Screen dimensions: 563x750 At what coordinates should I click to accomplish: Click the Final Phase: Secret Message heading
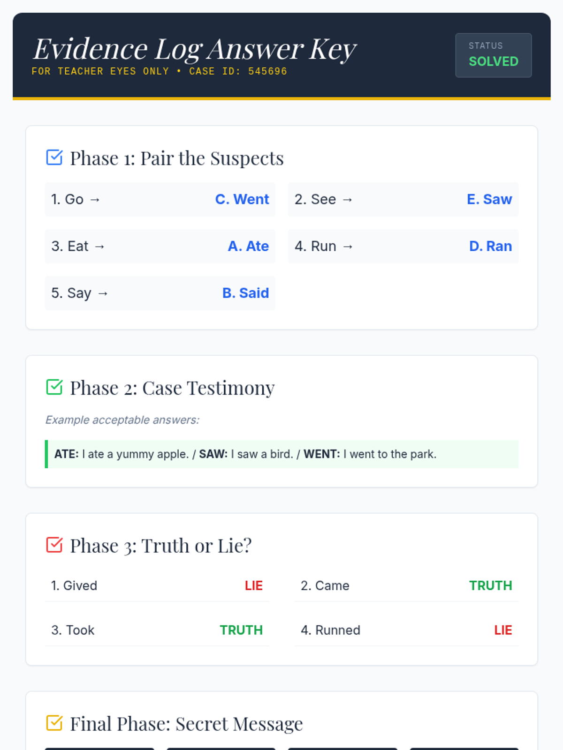click(186, 724)
